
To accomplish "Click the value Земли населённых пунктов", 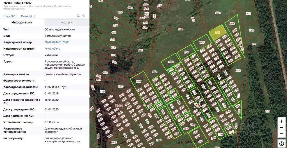I will (x=63, y=74).
